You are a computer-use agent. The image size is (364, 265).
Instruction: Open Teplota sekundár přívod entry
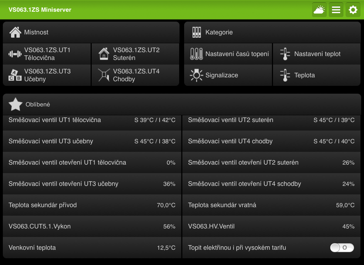point(92,205)
